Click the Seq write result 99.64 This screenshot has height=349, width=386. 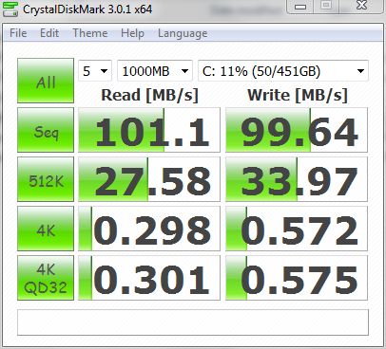coord(297,130)
